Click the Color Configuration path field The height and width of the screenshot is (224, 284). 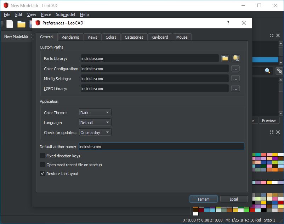pos(154,69)
